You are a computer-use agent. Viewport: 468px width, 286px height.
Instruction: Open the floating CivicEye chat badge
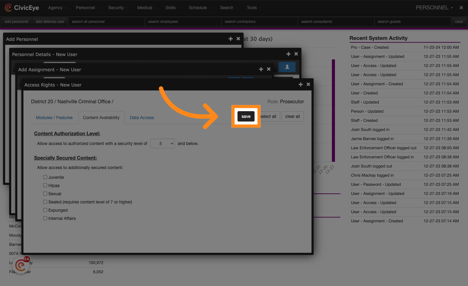click(x=21, y=266)
